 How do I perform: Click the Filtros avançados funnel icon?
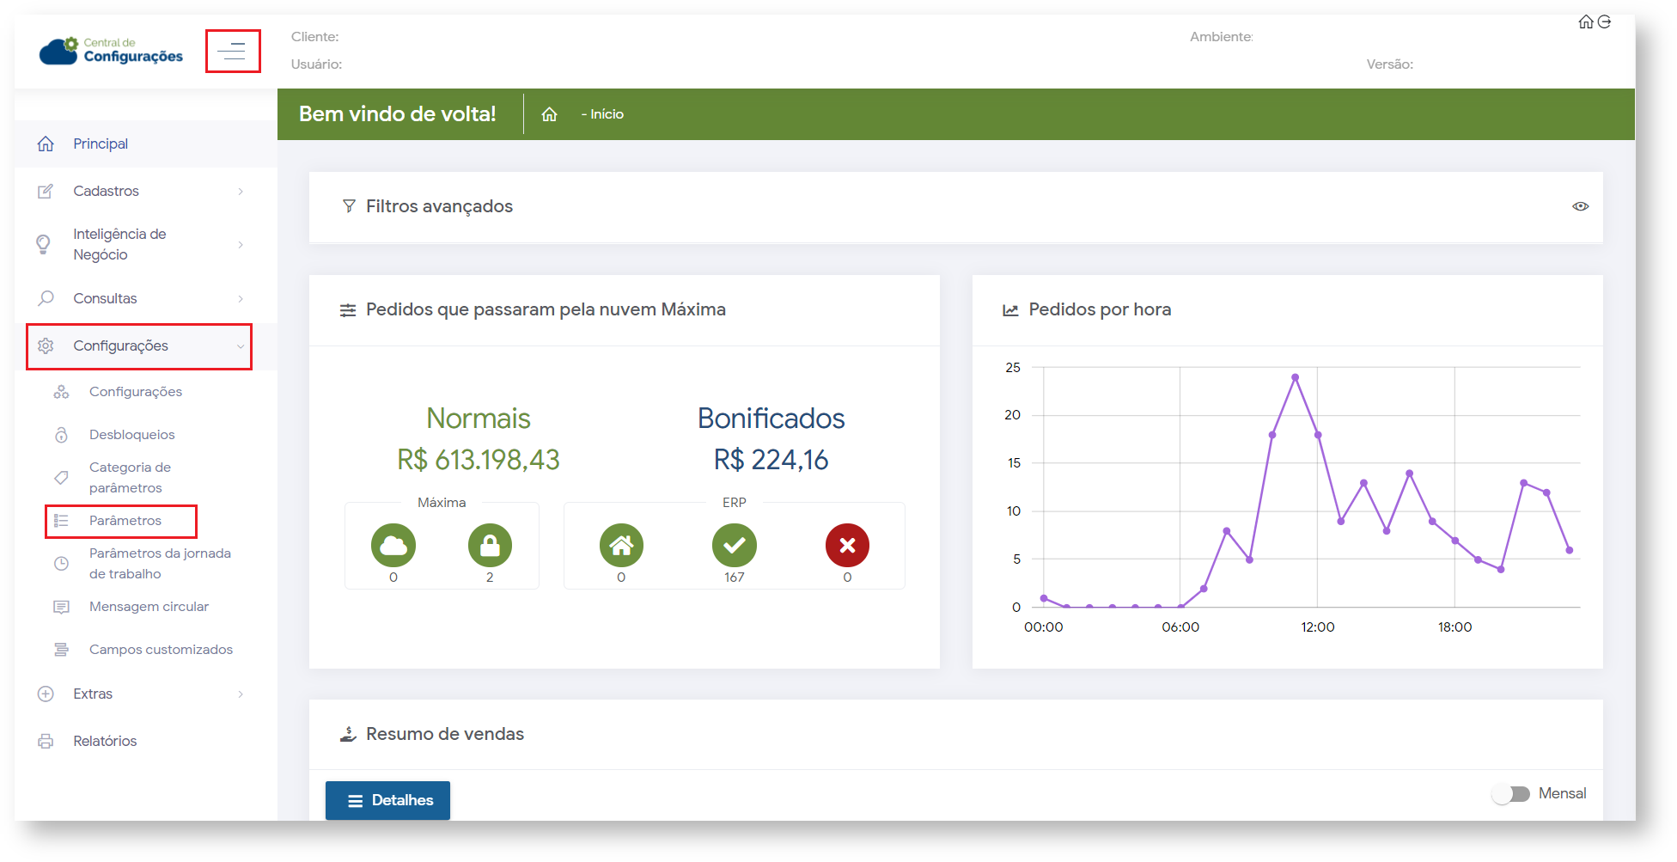coord(349,206)
